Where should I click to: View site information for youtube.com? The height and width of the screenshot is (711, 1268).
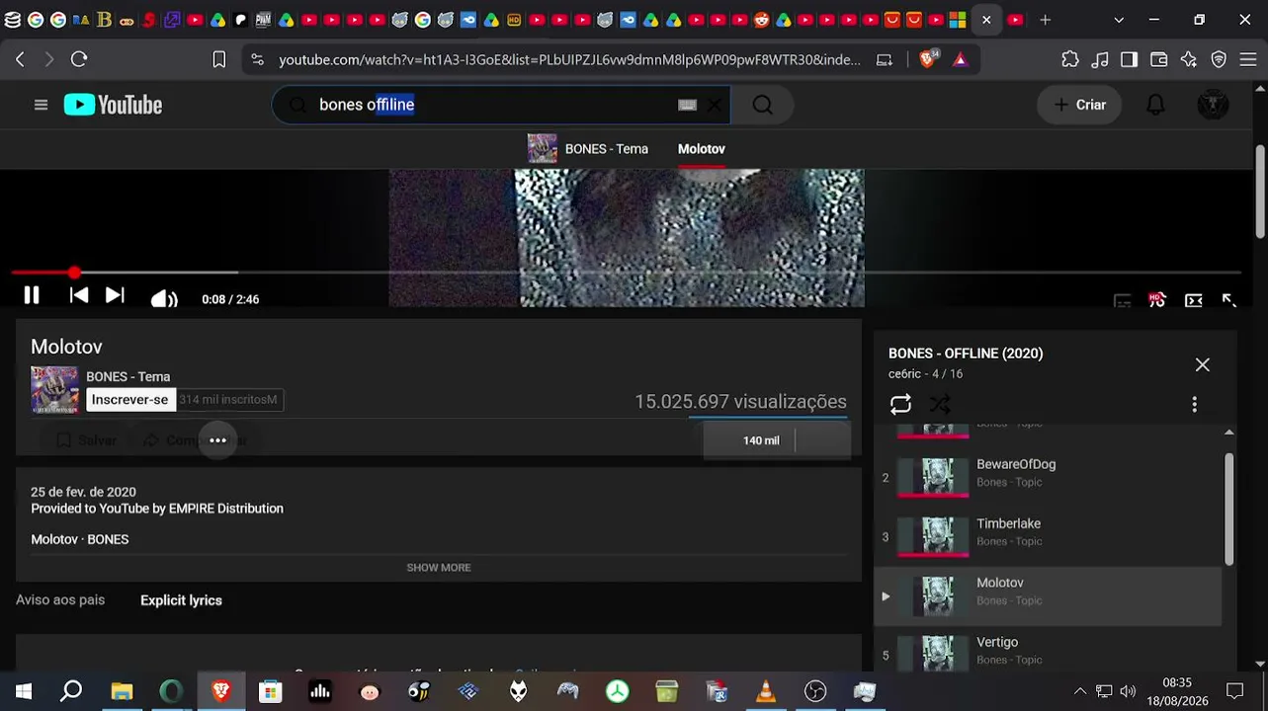pyautogui.click(x=258, y=59)
